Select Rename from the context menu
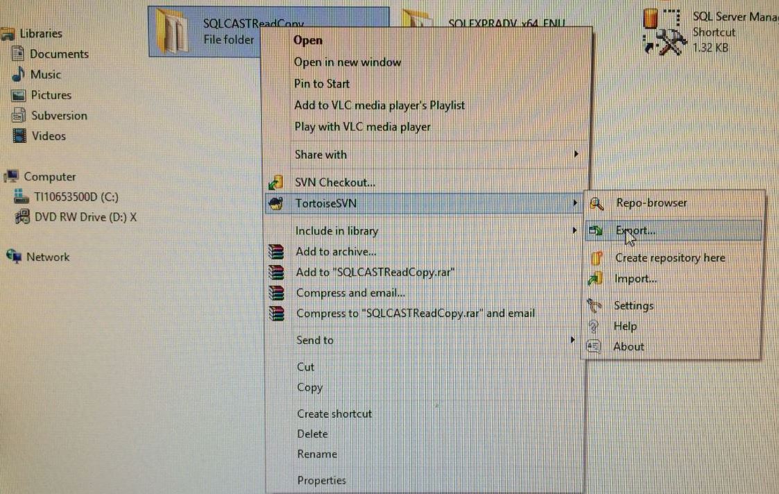This screenshot has width=779, height=494. click(x=317, y=454)
